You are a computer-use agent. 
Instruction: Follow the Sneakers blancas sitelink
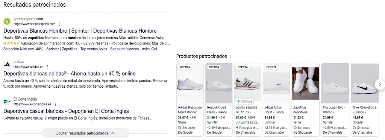[124, 49]
